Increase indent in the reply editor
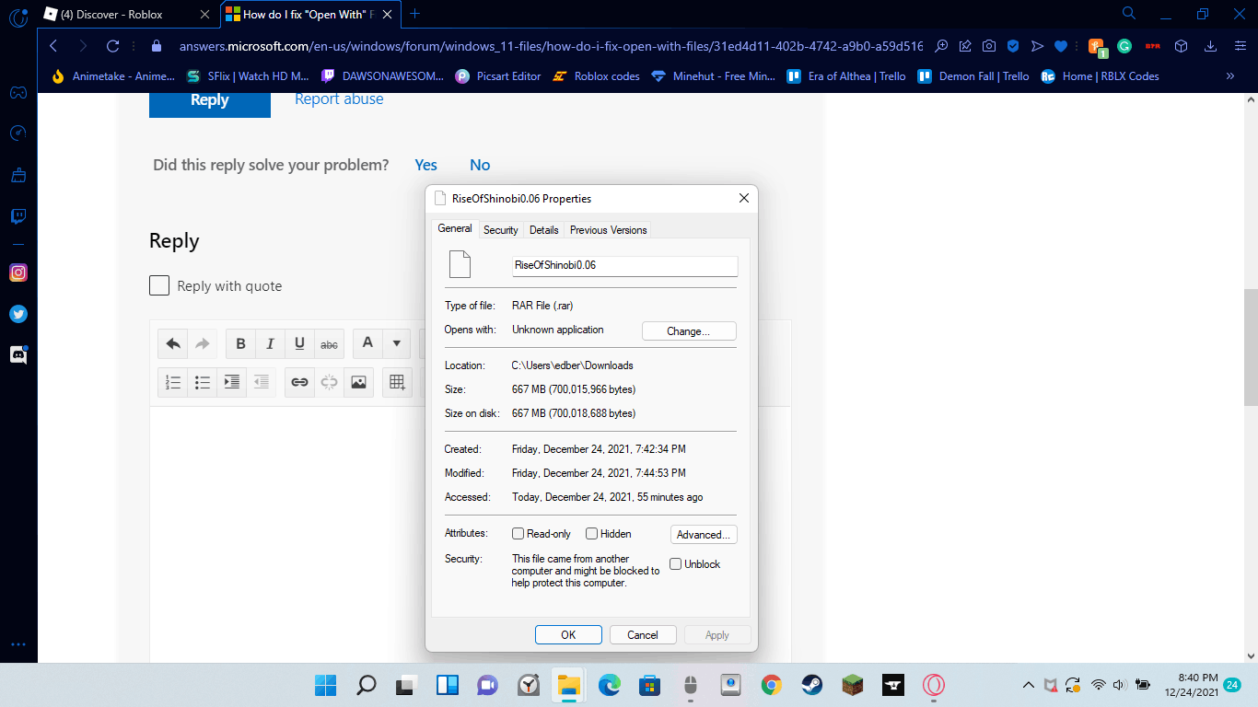This screenshot has height=707, width=1258. [x=232, y=382]
